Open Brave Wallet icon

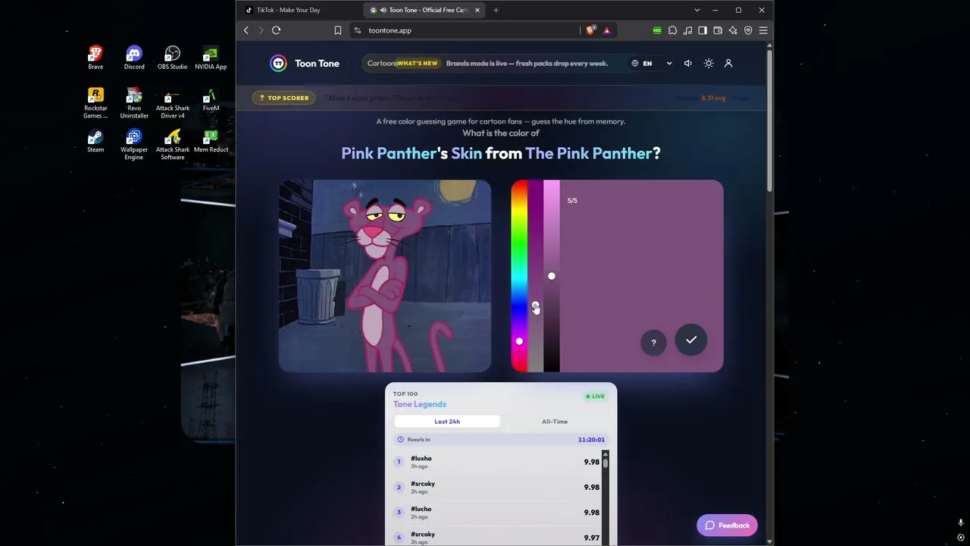pos(718,30)
